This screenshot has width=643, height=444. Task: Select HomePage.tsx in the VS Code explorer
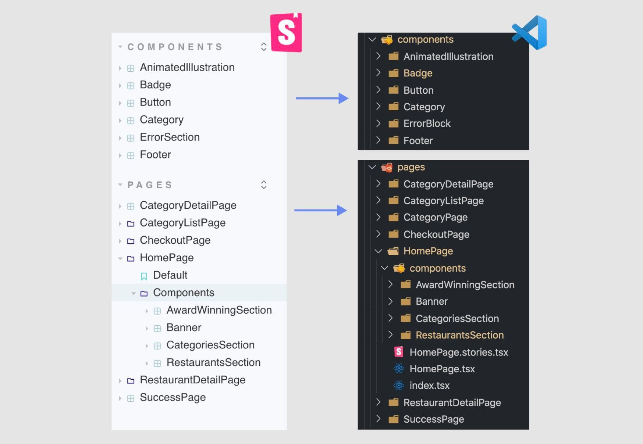click(x=443, y=369)
